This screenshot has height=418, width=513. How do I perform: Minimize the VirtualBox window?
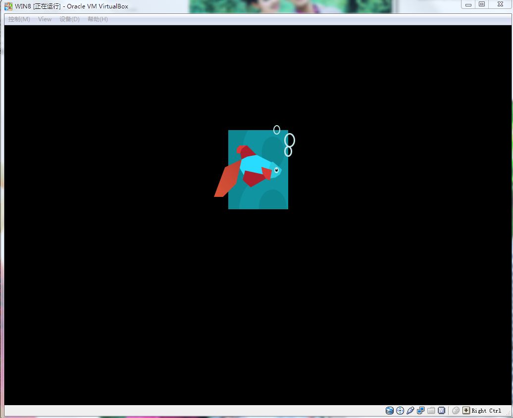pos(468,4)
